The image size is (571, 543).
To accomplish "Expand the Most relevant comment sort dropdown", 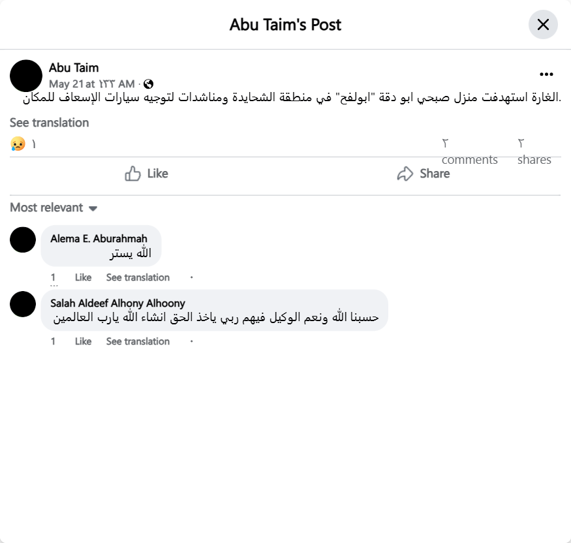I will [x=54, y=208].
